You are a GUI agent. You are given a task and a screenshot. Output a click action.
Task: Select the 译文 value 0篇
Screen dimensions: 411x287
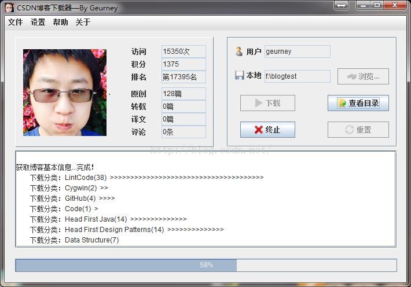[x=184, y=119]
